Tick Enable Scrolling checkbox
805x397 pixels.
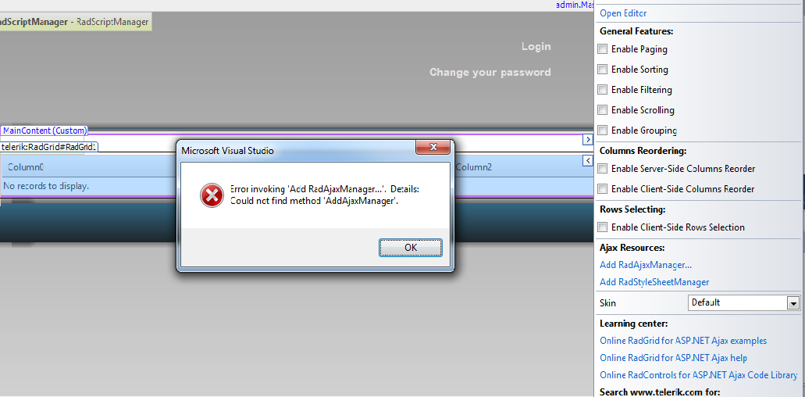(603, 110)
